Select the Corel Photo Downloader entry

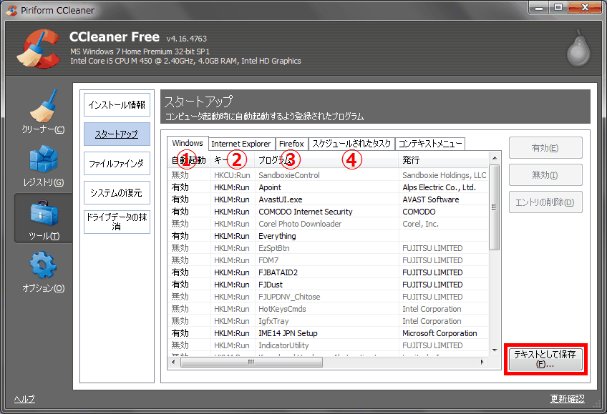(329, 224)
